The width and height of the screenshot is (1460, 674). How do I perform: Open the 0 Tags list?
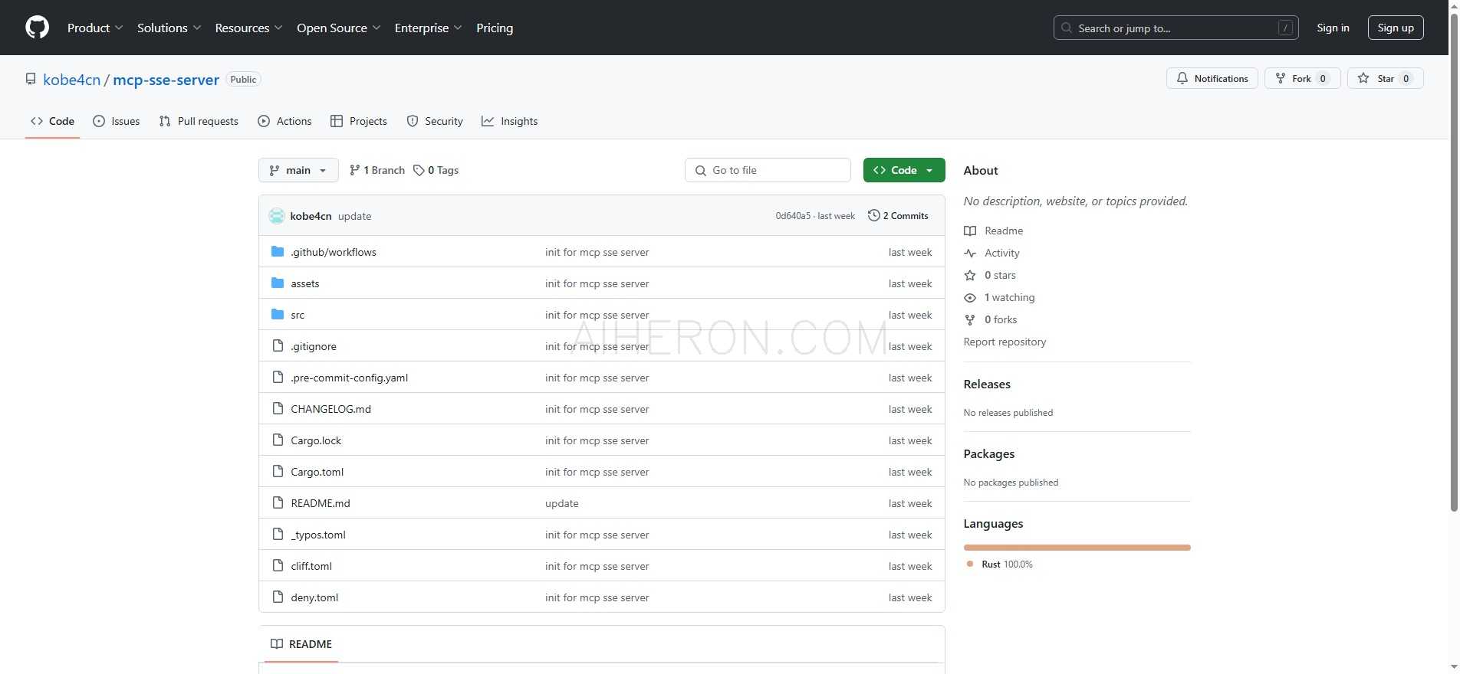tap(436, 170)
